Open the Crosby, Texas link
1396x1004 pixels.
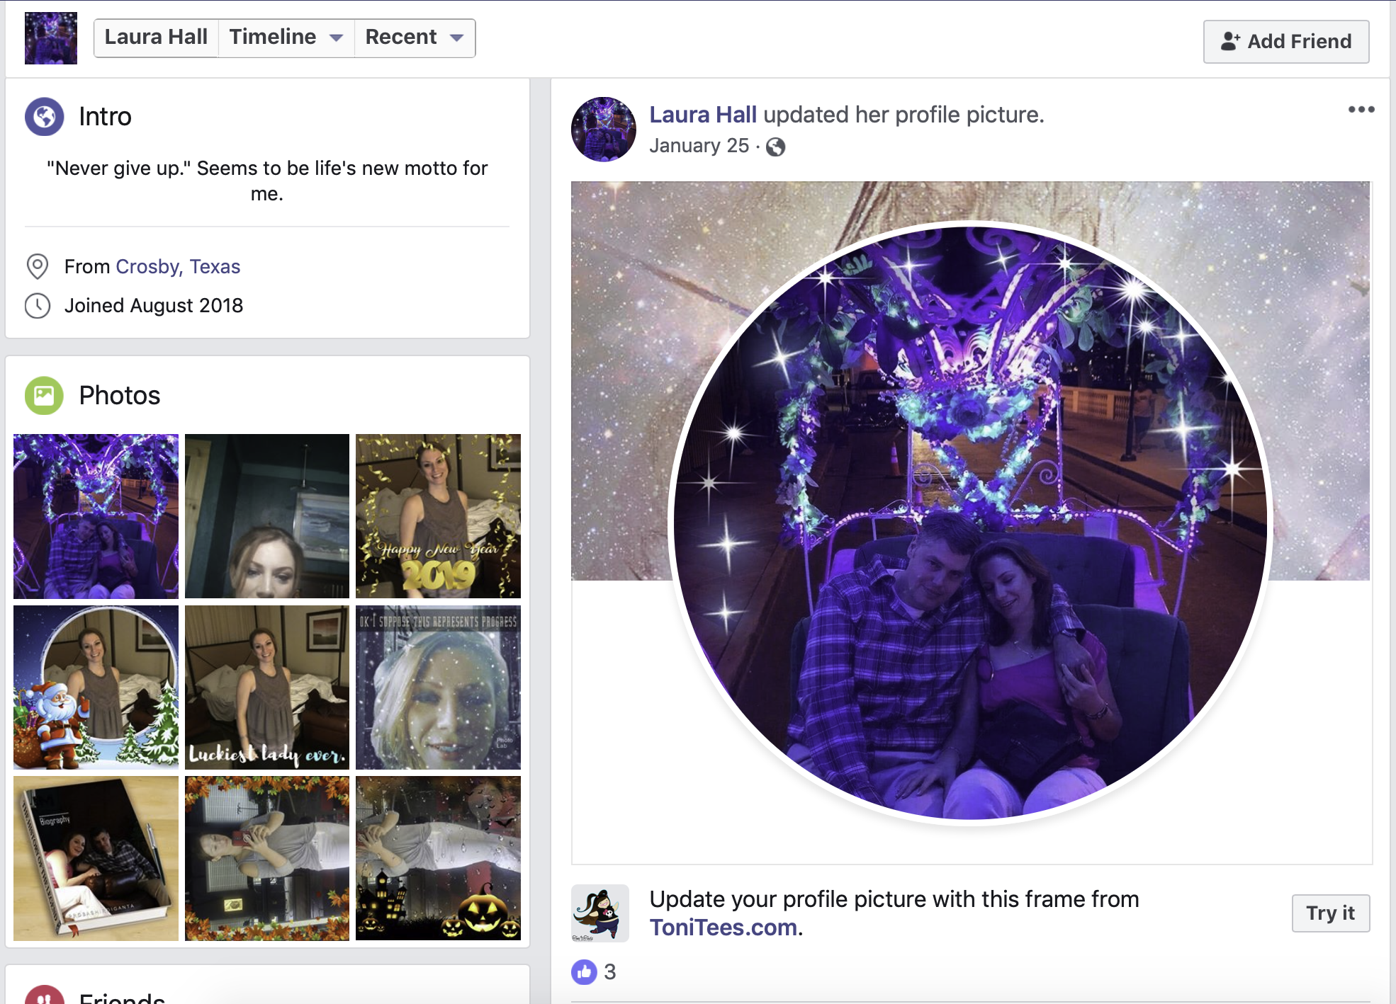pyautogui.click(x=178, y=266)
